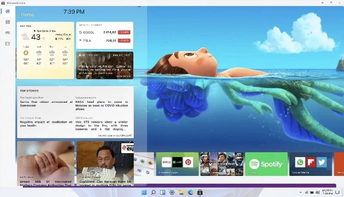Viewport: 344px width, 197px height.
Task: Click the TSLA stock row
Action: pos(104,40)
